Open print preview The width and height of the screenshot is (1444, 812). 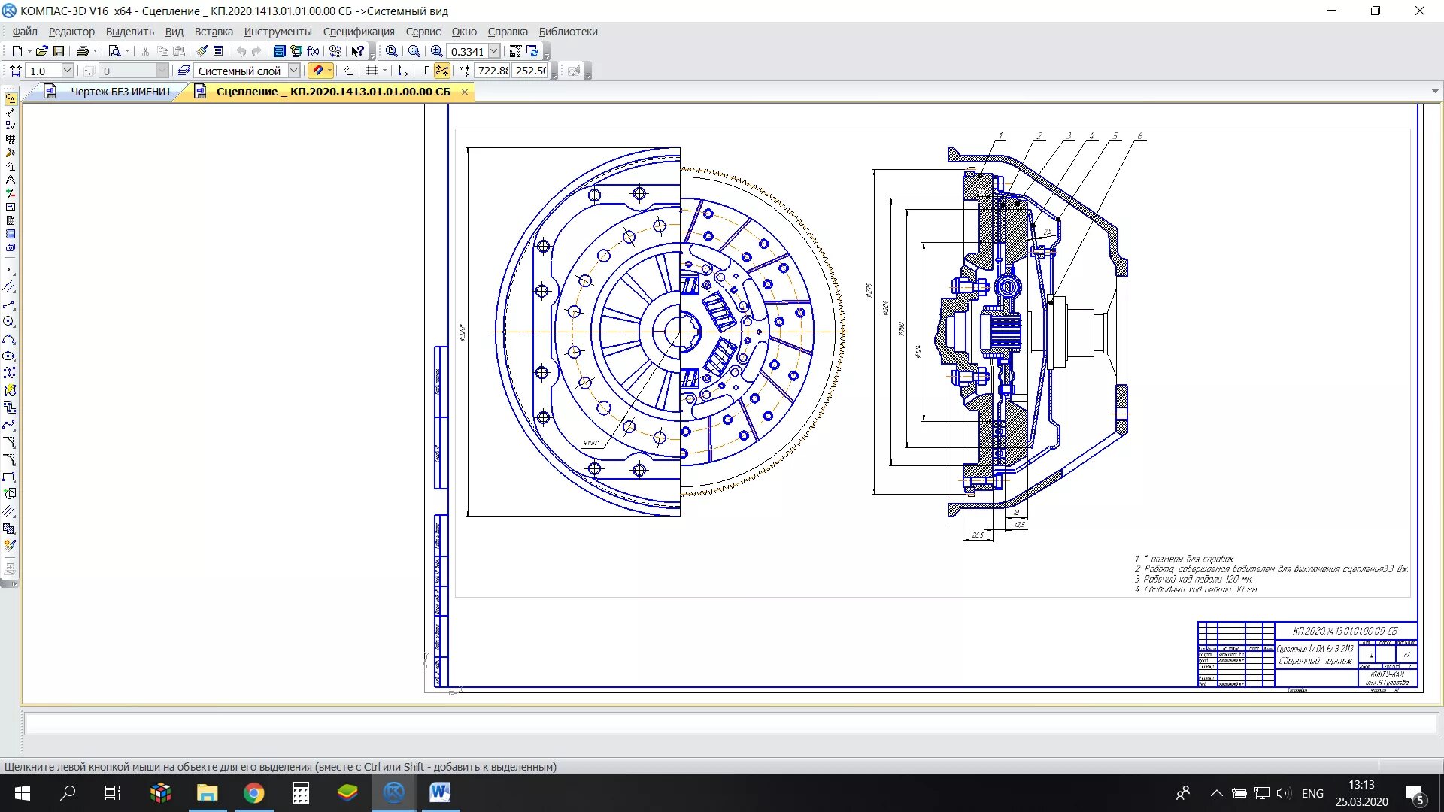pyautogui.click(x=114, y=51)
